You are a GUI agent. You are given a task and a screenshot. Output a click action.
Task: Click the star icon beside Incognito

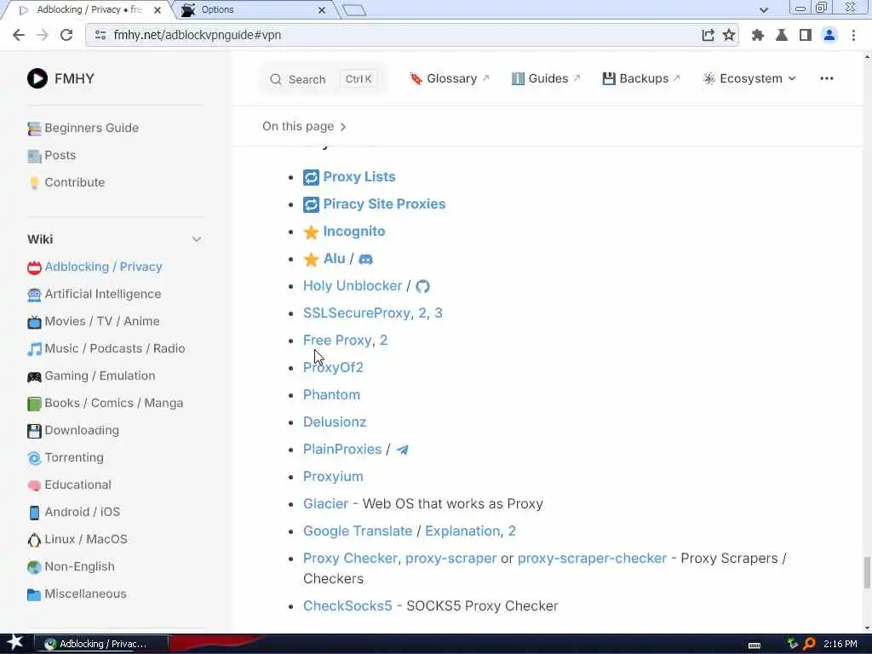click(311, 232)
